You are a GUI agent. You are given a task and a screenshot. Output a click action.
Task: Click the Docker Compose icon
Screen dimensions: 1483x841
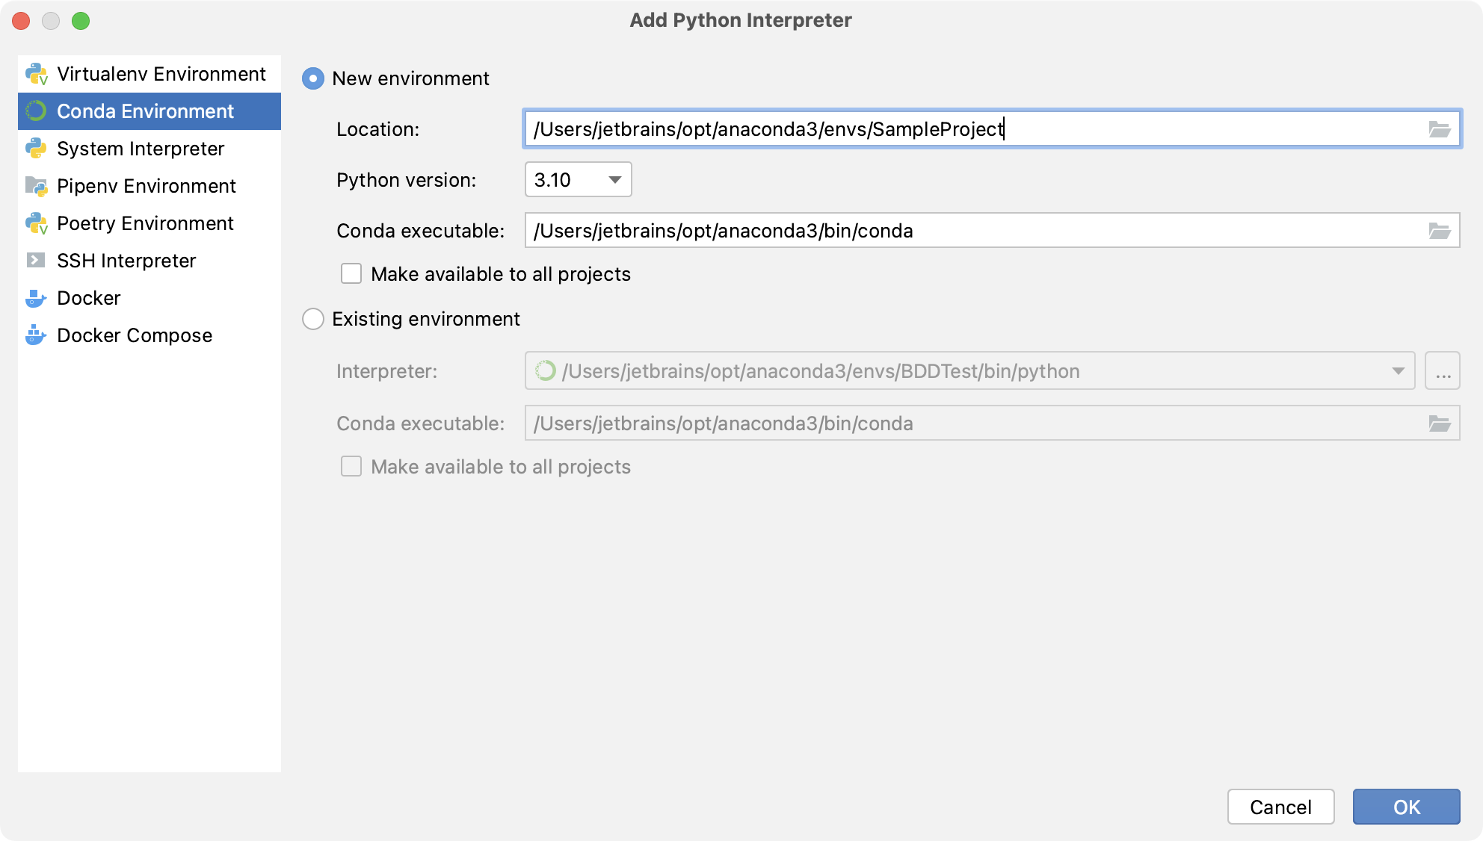[x=36, y=335]
